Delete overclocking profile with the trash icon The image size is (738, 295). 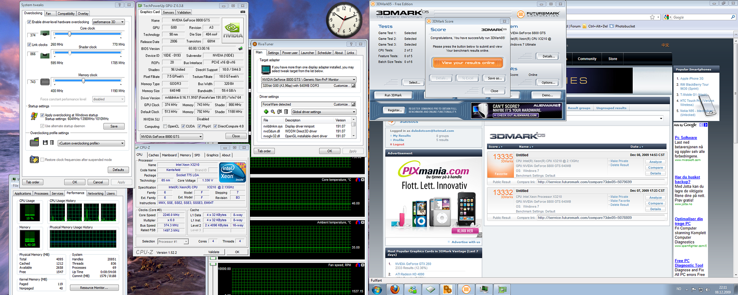pyautogui.click(x=52, y=143)
